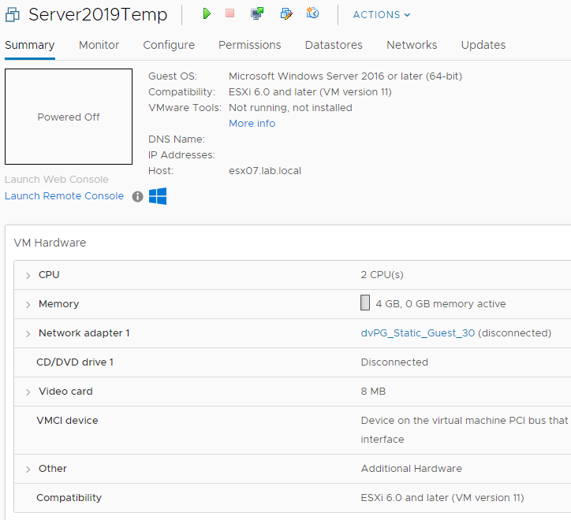The height and width of the screenshot is (520, 571).
Task: Switch to the Monitor tab
Action: point(99,45)
